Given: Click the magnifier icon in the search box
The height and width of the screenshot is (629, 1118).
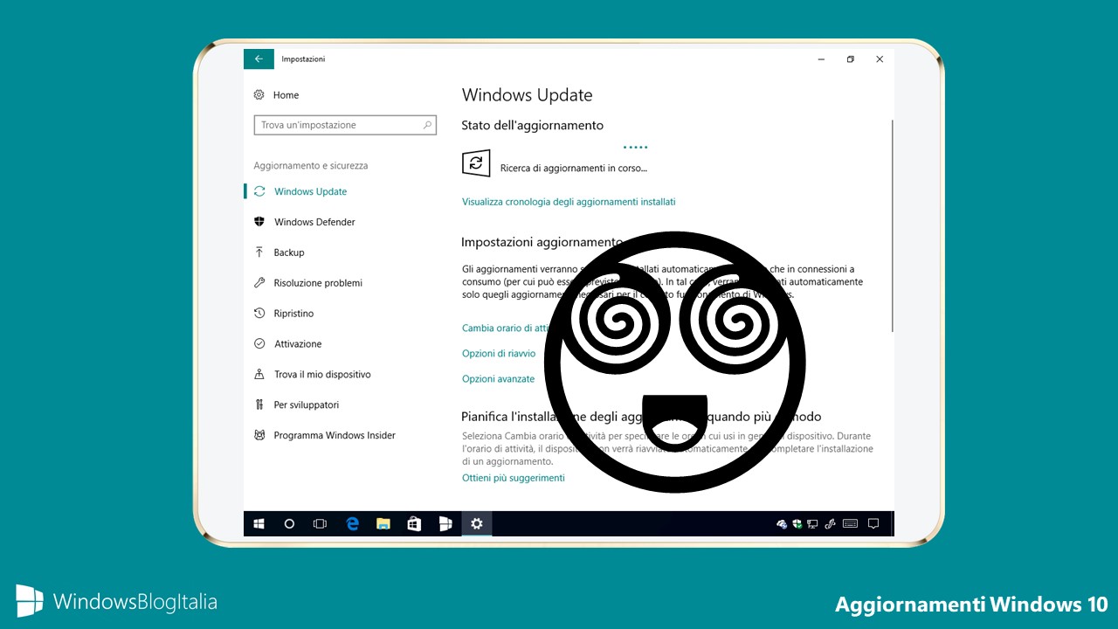Looking at the screenshot, I should (x=427, y=125).
